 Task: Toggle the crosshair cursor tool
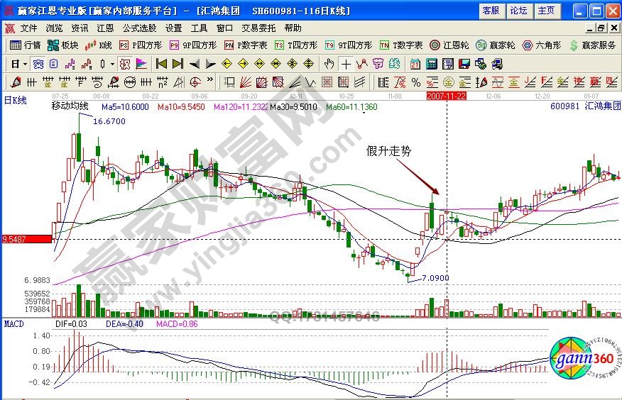(x=346, y=63)
